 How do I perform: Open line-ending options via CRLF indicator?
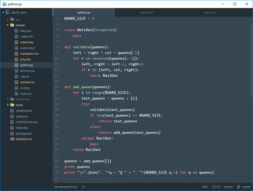(x=205, y=187)
